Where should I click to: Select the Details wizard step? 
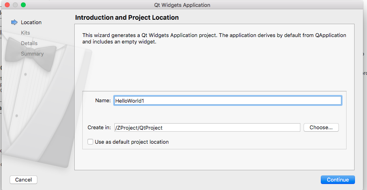(x=29, y=43)
